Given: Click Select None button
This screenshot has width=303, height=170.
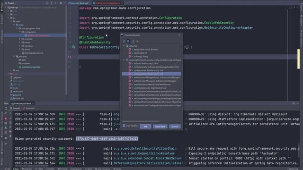Looking at the screenshot, I should (x=160, y=127).
